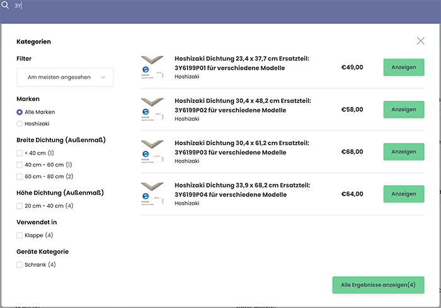441x308 pixels.
Task: Click Anzeigen for the 3Y6199P01 gasket
Action: [403, 67]
